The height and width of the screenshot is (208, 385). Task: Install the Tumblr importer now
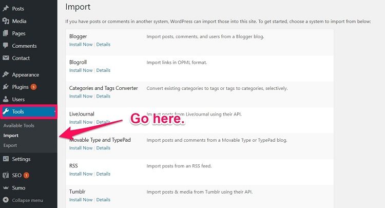tap(81, 200)
